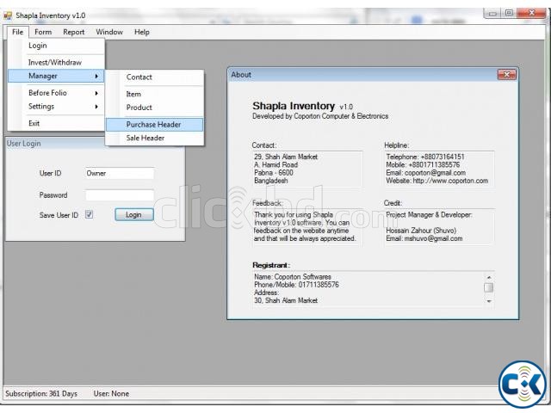551x413 pixels.
Task: Click 'Phone/Mobile: 01711385576' registrant line
Action: pyautogui.click(x=296, y=285)
